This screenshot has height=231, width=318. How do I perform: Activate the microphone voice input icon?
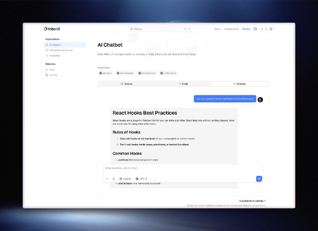point(114,179)
